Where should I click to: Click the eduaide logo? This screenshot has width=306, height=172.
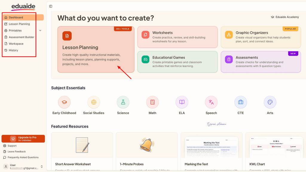coord(23,7)
